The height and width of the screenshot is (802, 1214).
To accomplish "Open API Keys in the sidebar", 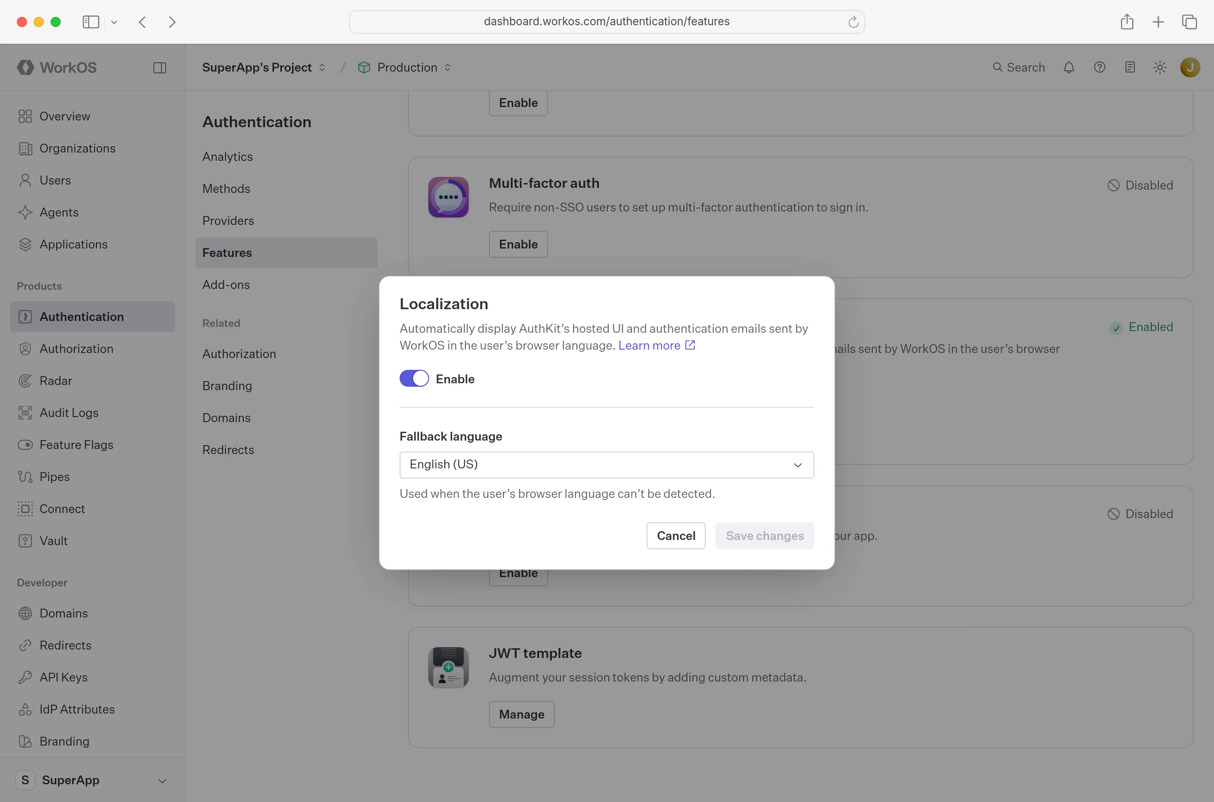I will point(93,677).
